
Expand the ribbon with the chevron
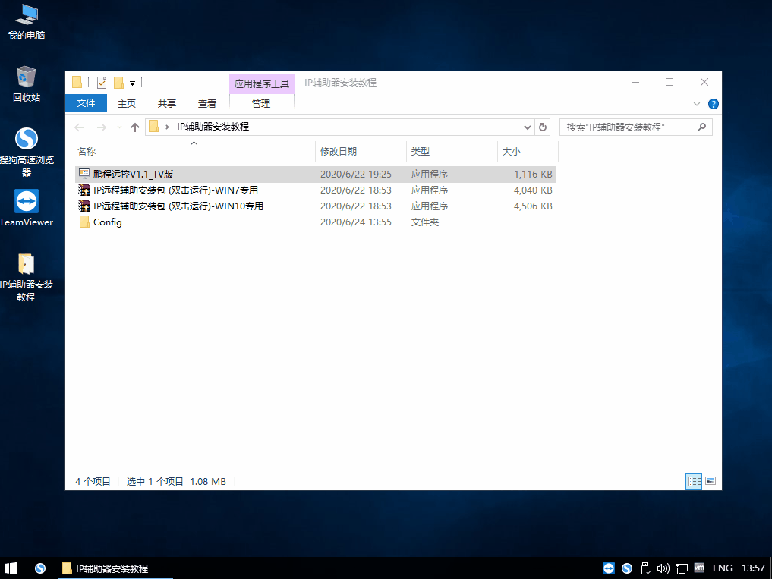pyautogui.click(x=697, y=104)
